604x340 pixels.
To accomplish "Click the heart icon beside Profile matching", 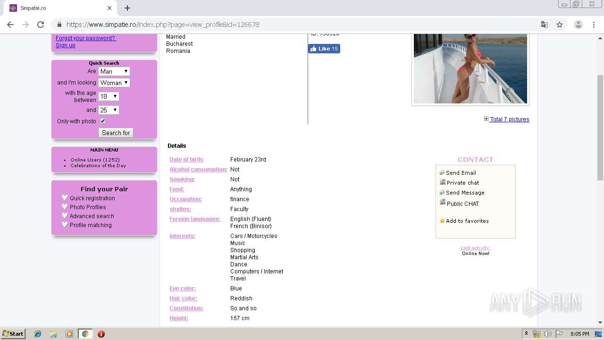I will click(x=65, y=225).
